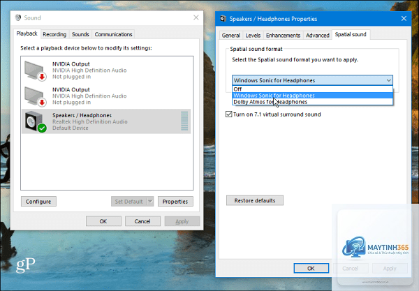Click the Properties button in Sound window
The image size is (419, 291).
pos(175,202)
